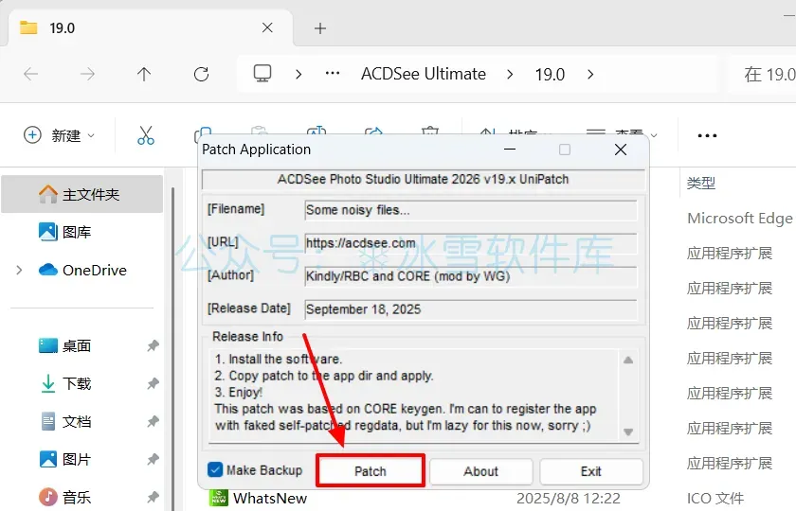Click 19.0 breadcrumb in address bar
The height and width of the screenshot is (511, 796).
[550, 75]
